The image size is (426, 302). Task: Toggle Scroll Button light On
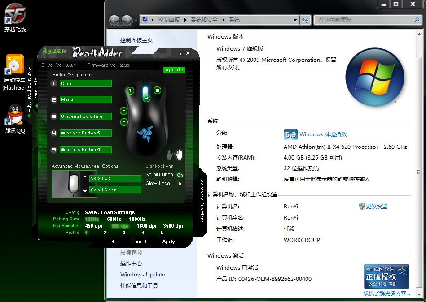[180, 175]
